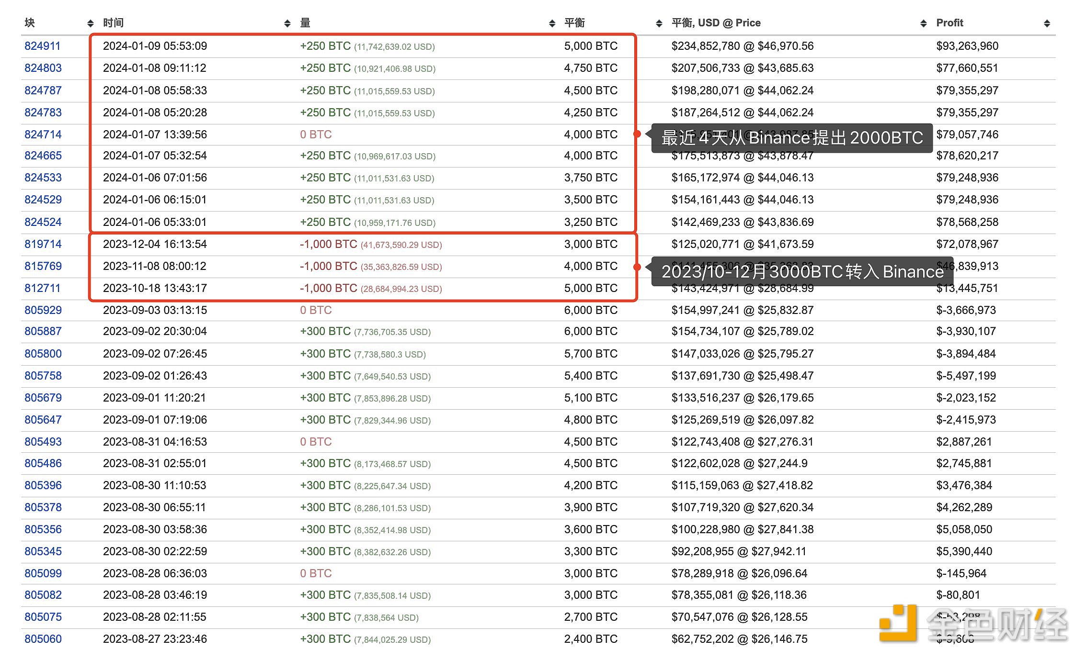This screenshot has width=1075, height=649.
Task: Click the 时间 column header label
Action: point(114,23)
